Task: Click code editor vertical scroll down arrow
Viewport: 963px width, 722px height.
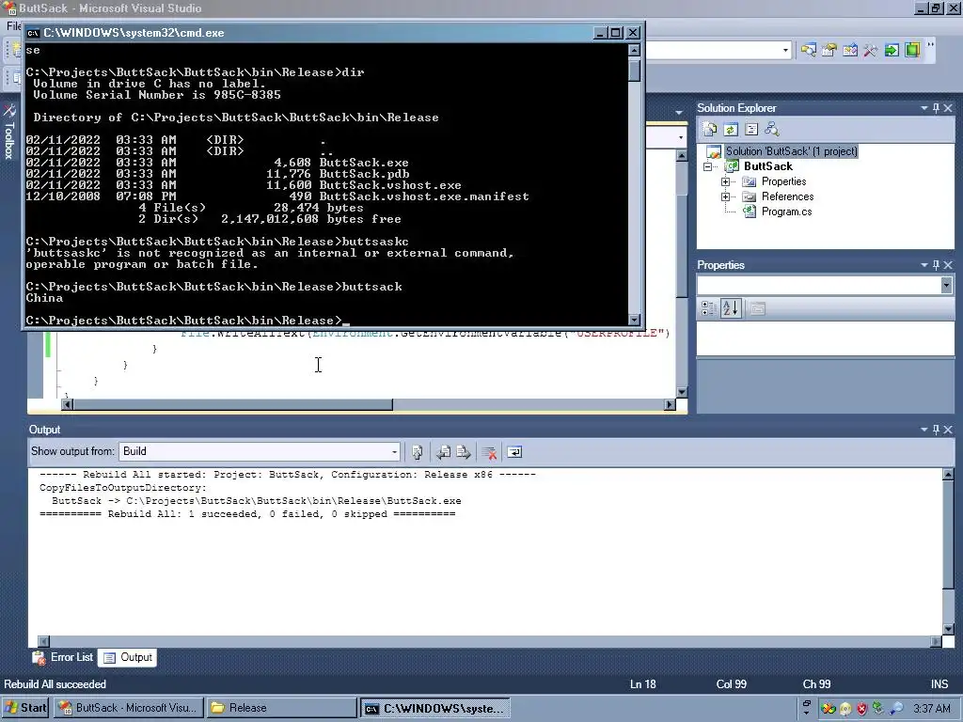Action: click(x=682, y=392)
